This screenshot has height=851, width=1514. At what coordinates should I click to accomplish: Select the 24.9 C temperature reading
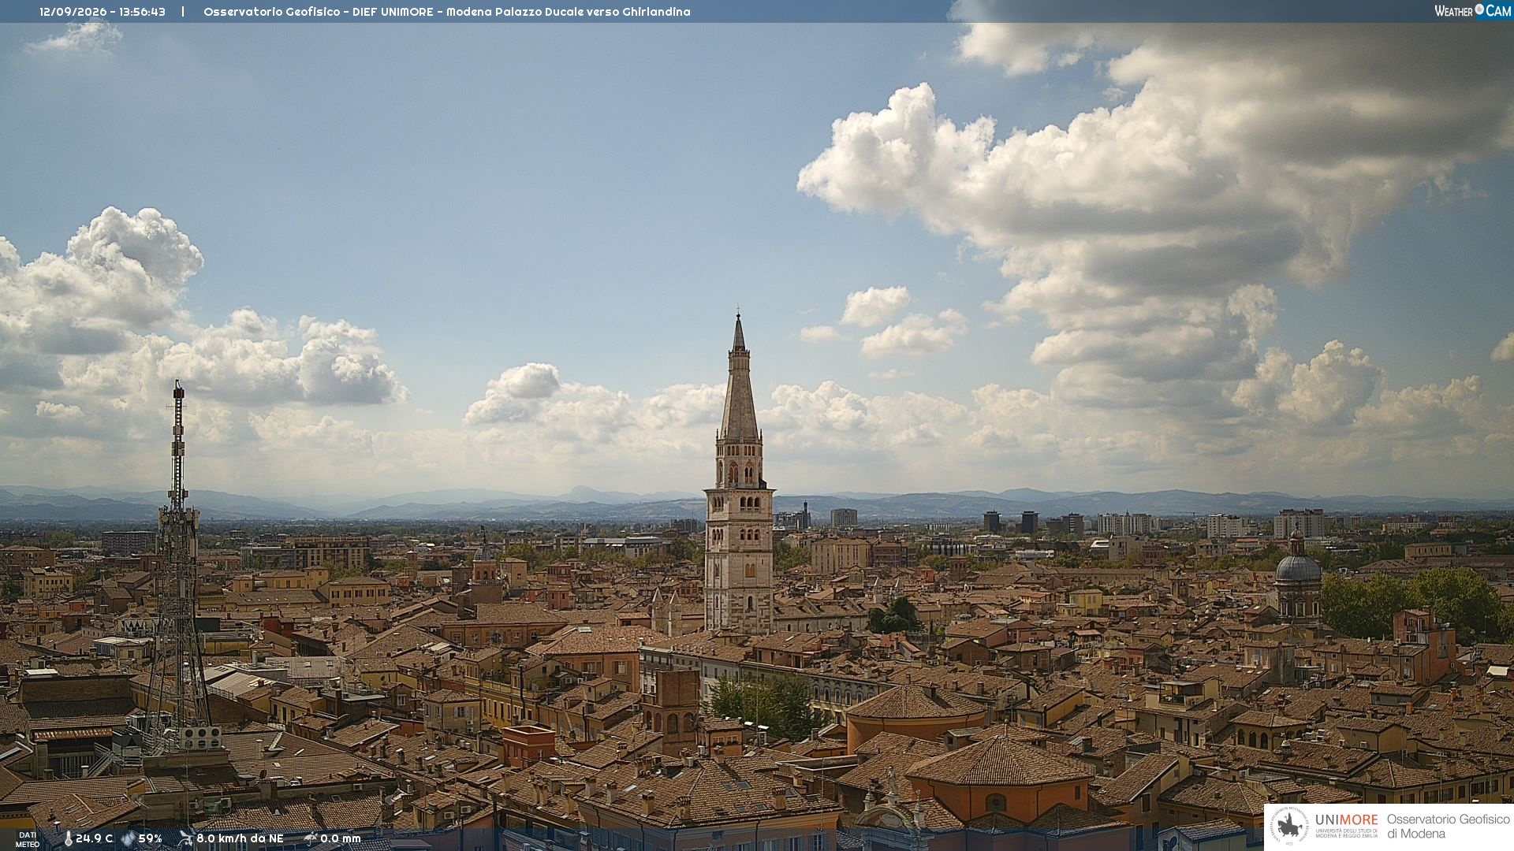[94, 838]
